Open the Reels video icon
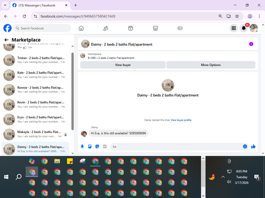Screen dimensions: 265x198 pyautogui.click(x=130, y=28)
